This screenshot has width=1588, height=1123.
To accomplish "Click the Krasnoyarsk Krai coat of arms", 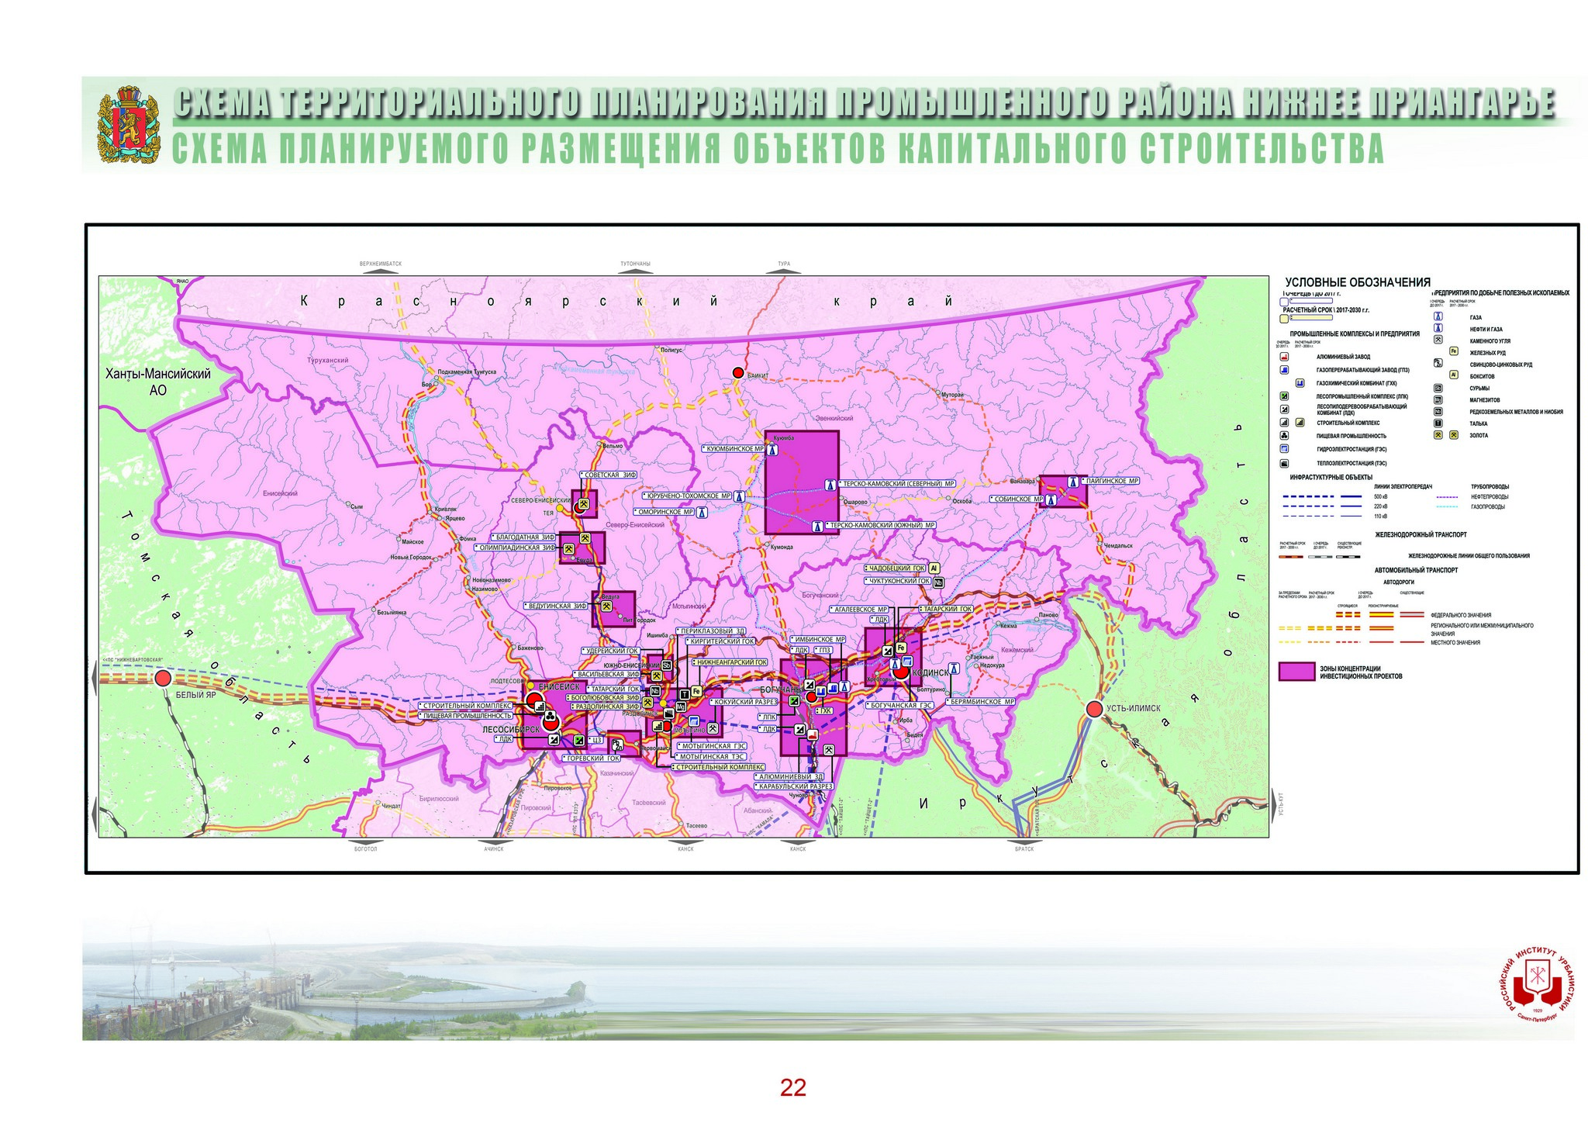I will click(x=129, y=127).
